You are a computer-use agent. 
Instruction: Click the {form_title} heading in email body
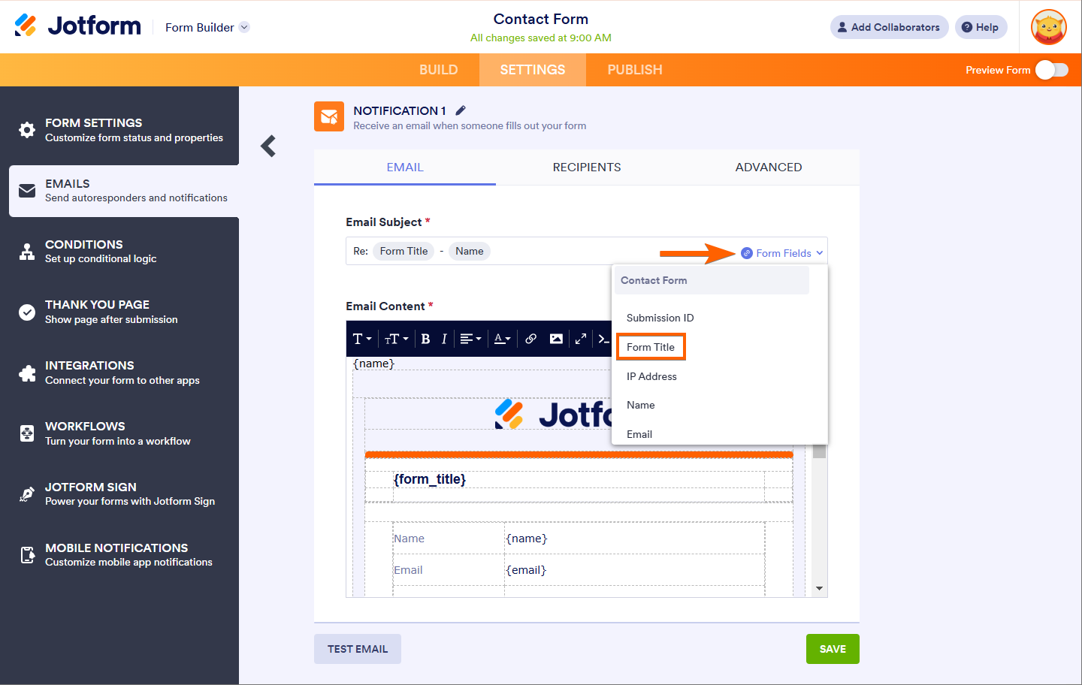(x=430, y=479)
